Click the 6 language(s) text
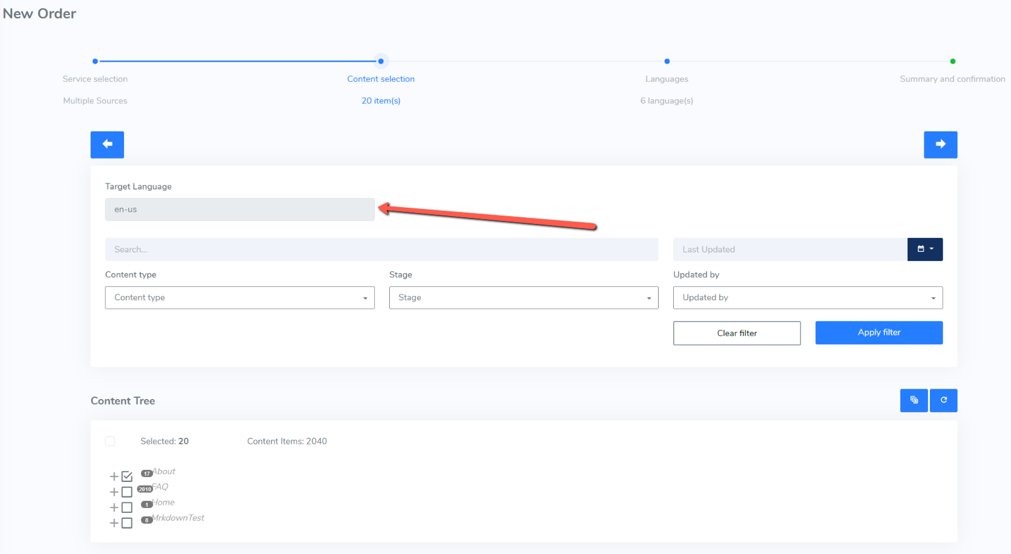Image resolution: width=1011 pixels, height=554 pixels. pos(667,101)
